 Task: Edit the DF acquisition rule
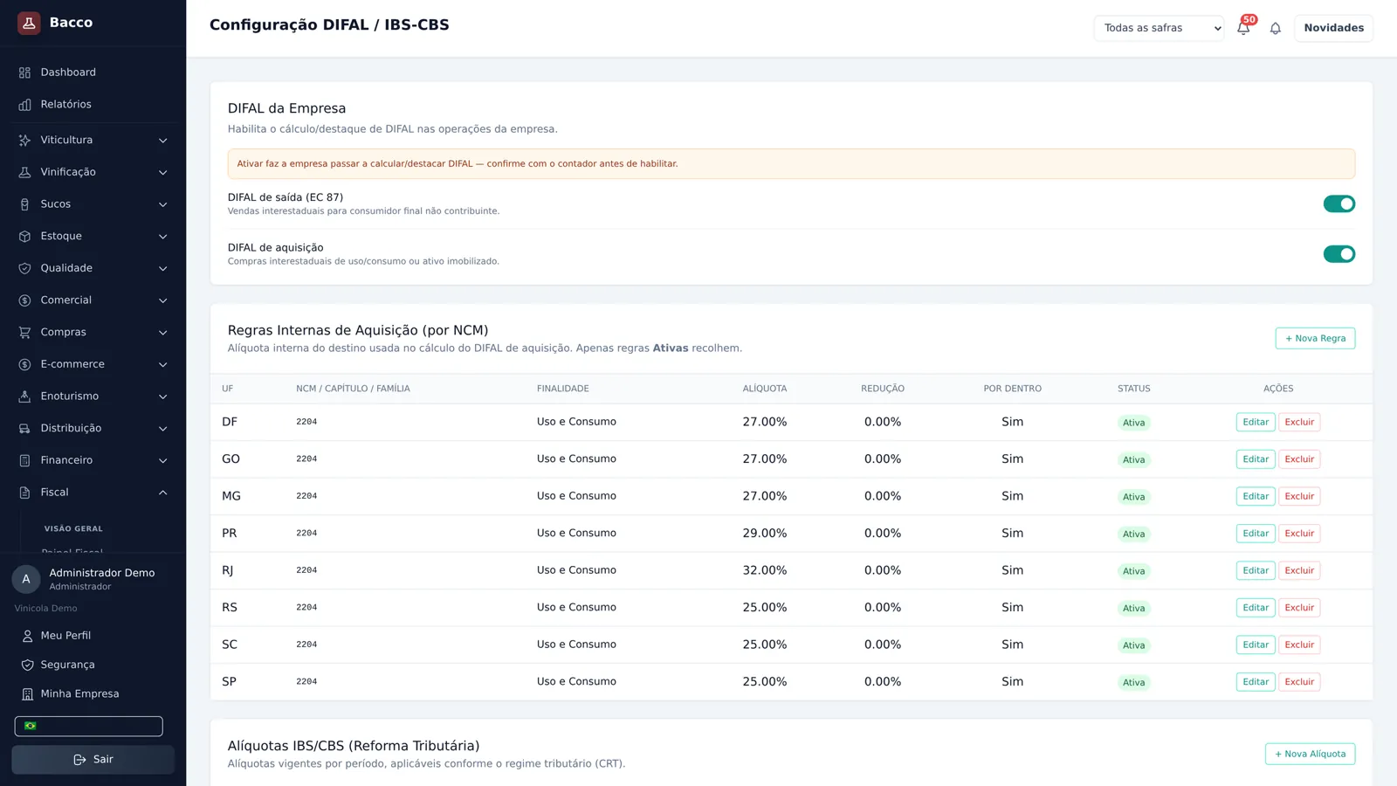[x=1256, y=422]
